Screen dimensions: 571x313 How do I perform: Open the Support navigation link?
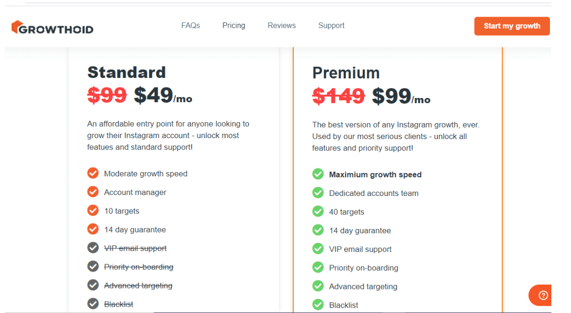[x=331, y=25]
